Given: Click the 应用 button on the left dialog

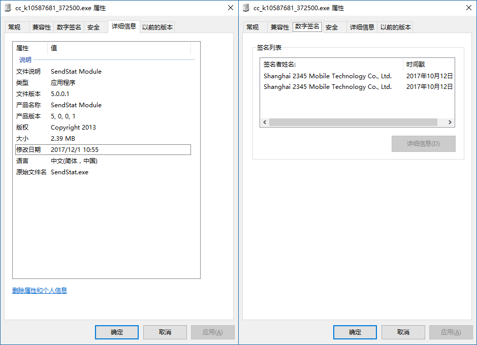Looking at the screenshot, I should [x=212, y=332].
